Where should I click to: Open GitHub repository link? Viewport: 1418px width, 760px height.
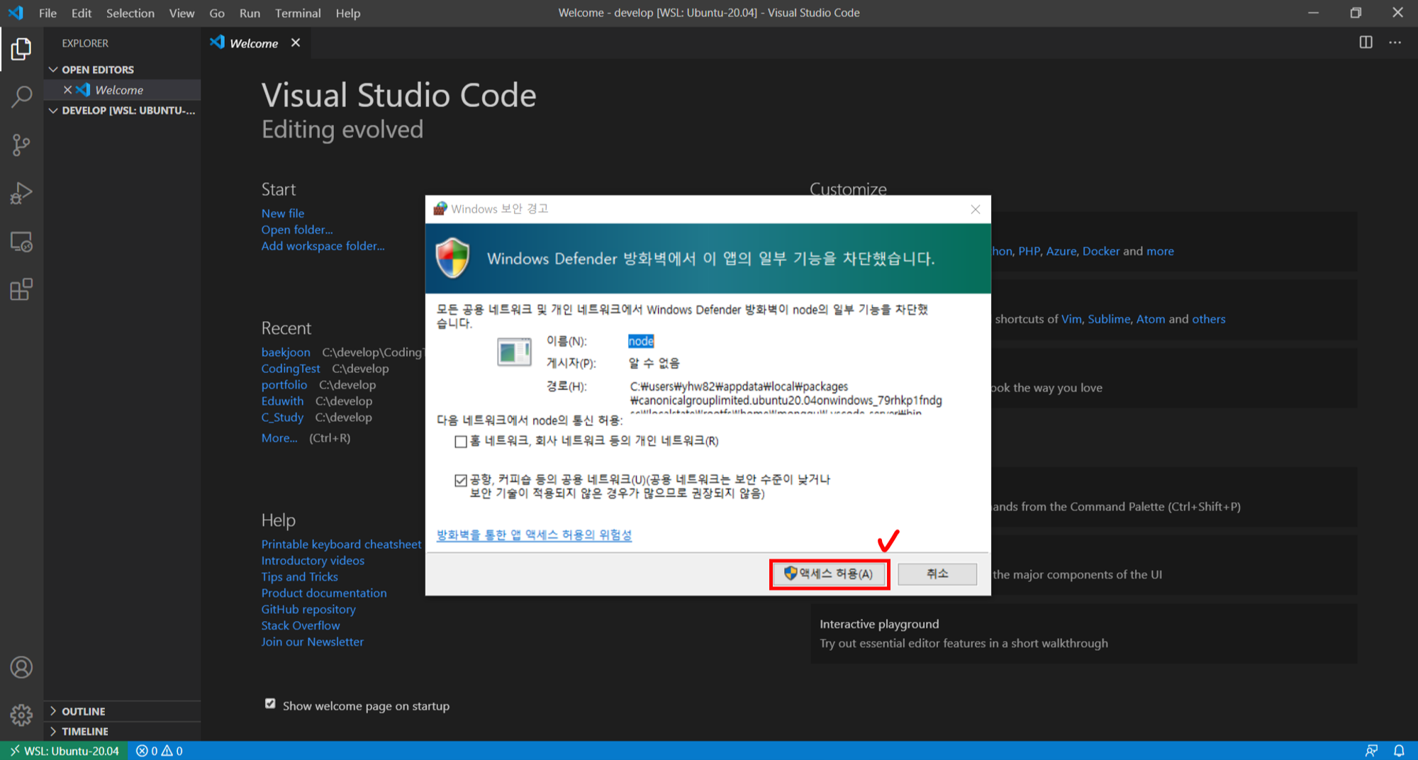308,610
